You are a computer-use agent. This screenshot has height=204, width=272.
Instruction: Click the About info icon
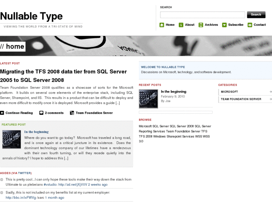pyautogui.click(x=181, y=25)
